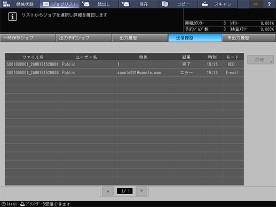
Task: Select the 一時保存ジョブ tab
Action: point(28,38)
